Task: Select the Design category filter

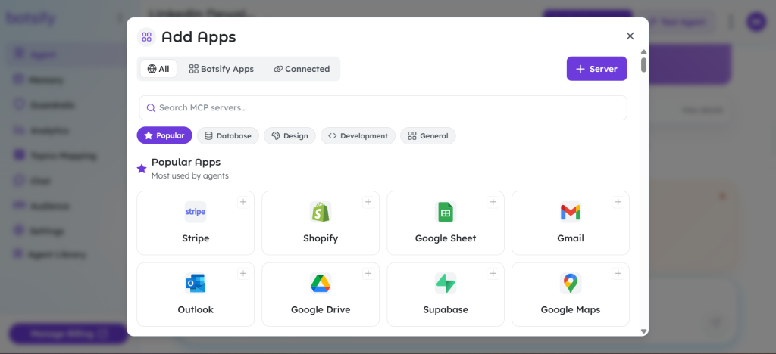Action: click(289, 135)
